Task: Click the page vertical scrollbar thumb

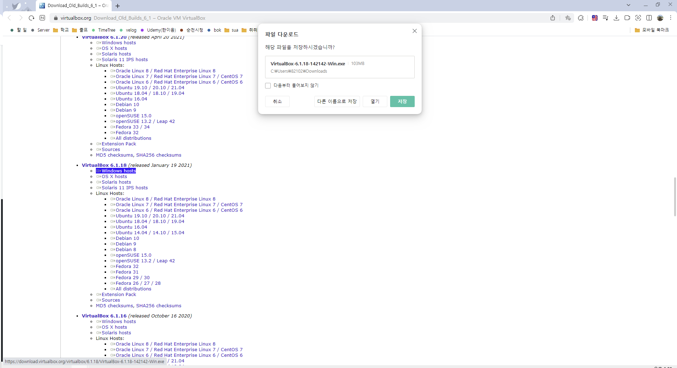Action: point(675,197)
